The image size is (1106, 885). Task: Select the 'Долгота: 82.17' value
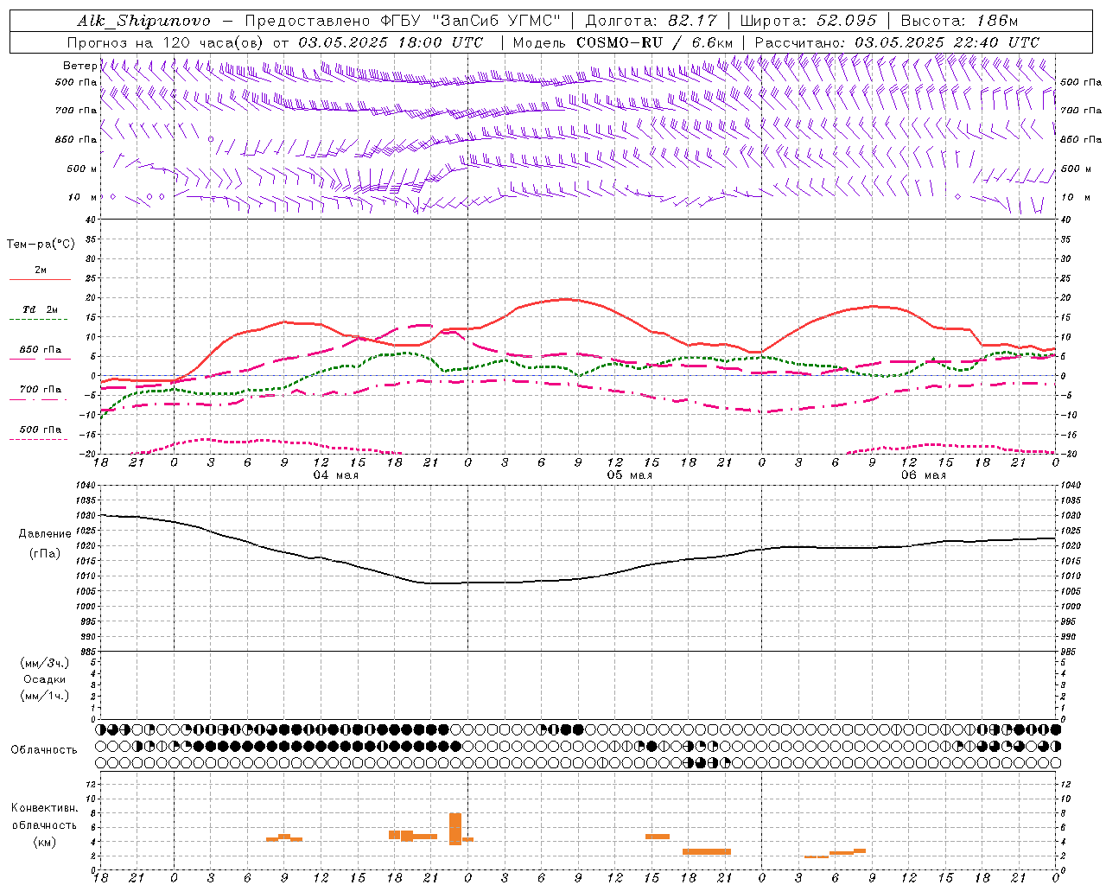point(650,21)
